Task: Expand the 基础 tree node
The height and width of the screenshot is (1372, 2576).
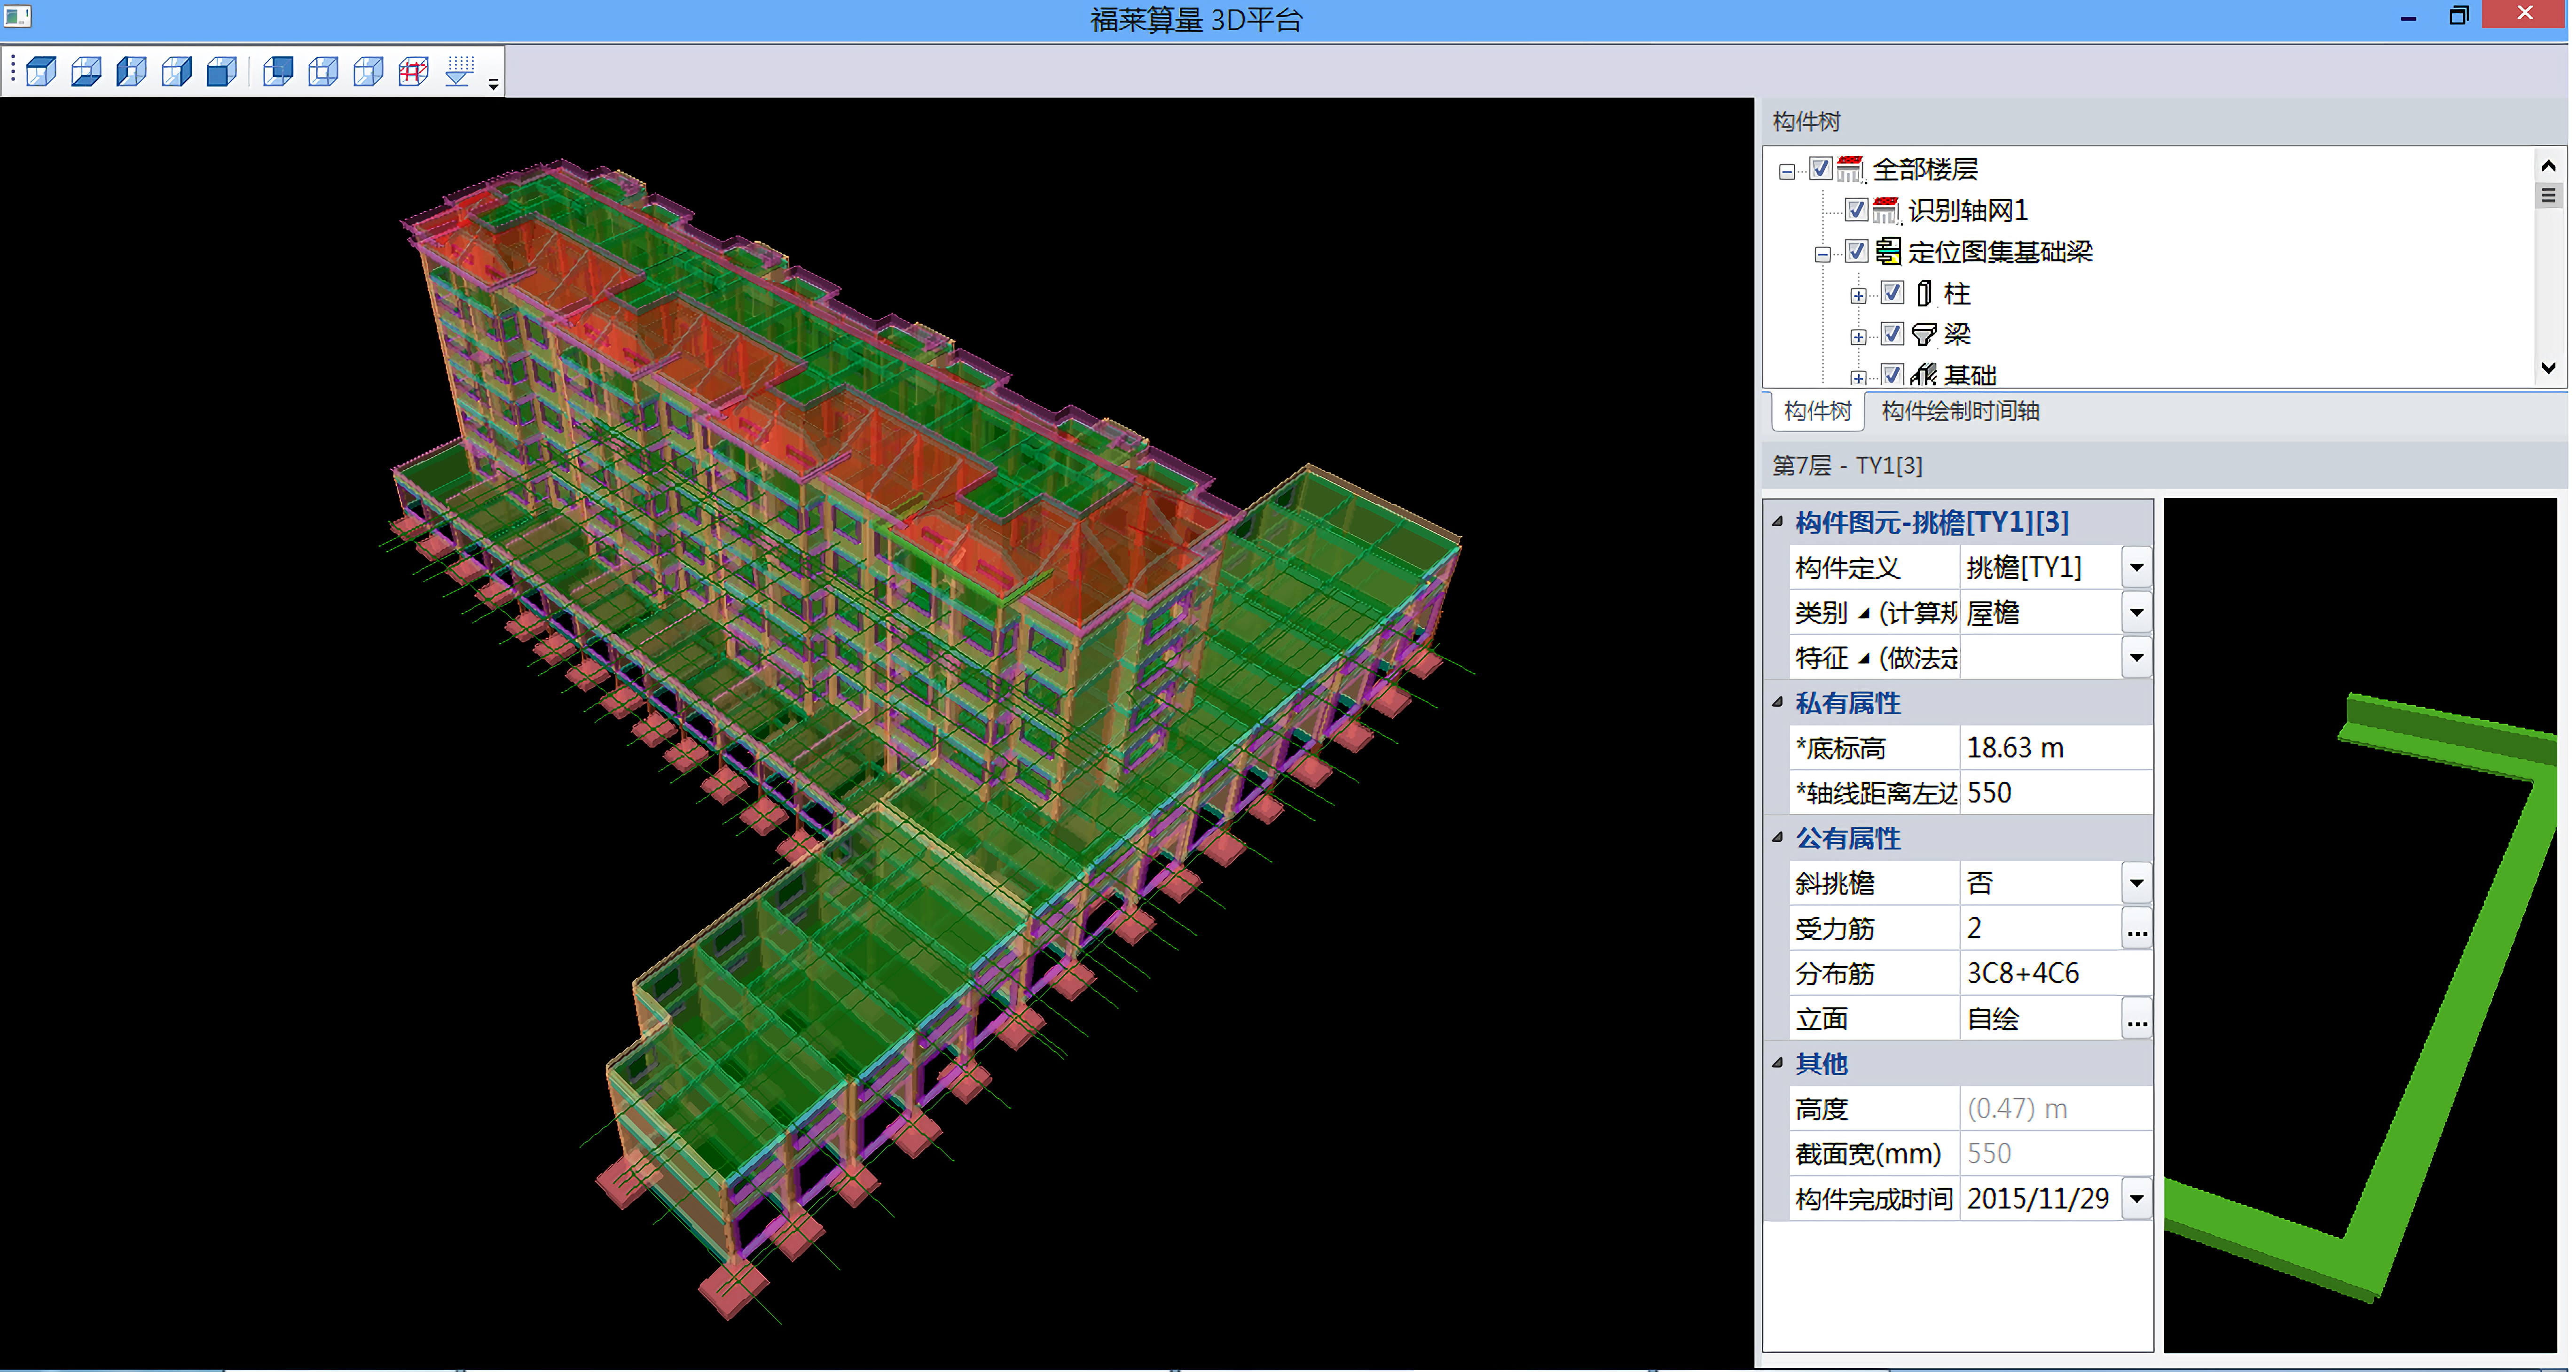Action: click(1858, 378)
